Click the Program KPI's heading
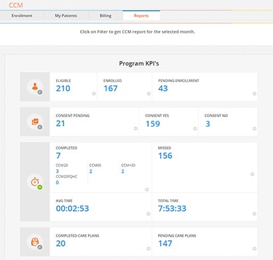The width and height of the screenshot is (273, 260). tap(139, 64)
